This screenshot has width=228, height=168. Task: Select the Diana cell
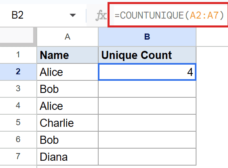(x=68, y=157)
